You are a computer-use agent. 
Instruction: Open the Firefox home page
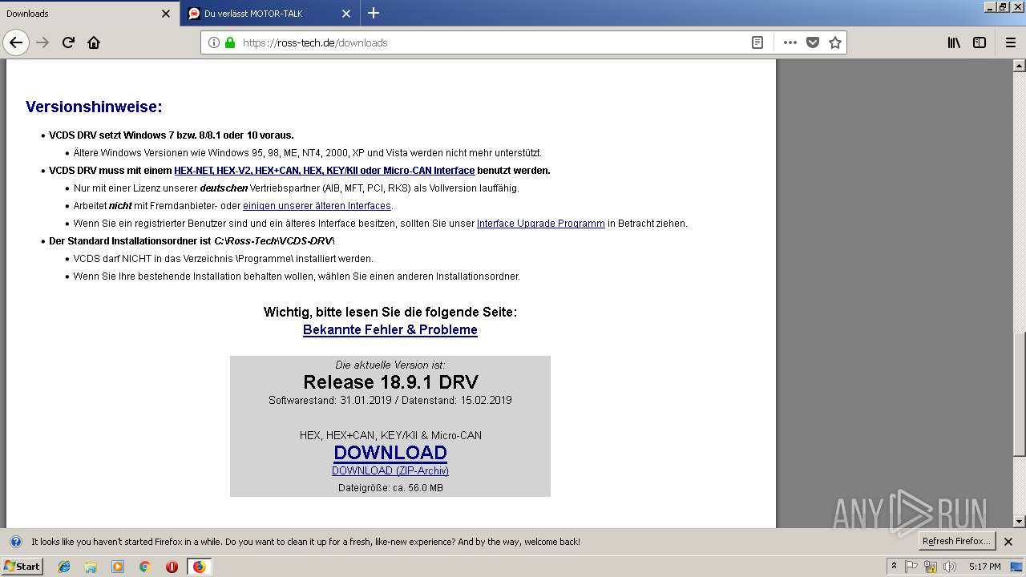click(x=94, y=42)
